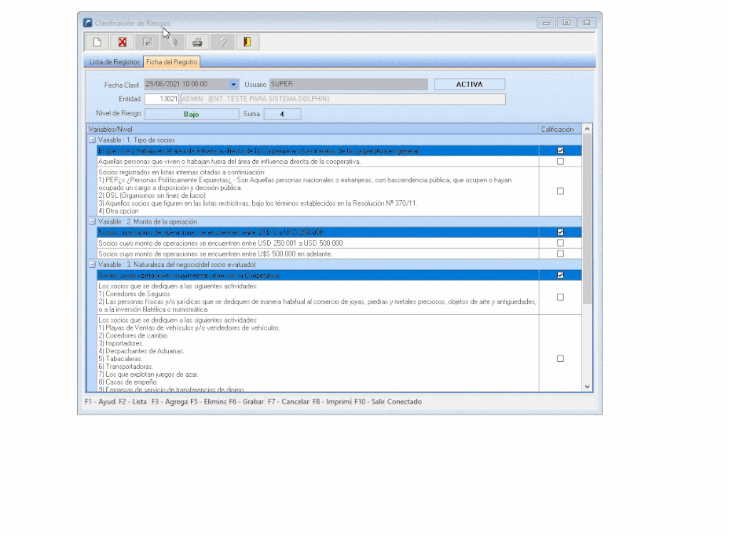
Task: Check 'fuera del área de influencia' option
Action: click(560, 161)
